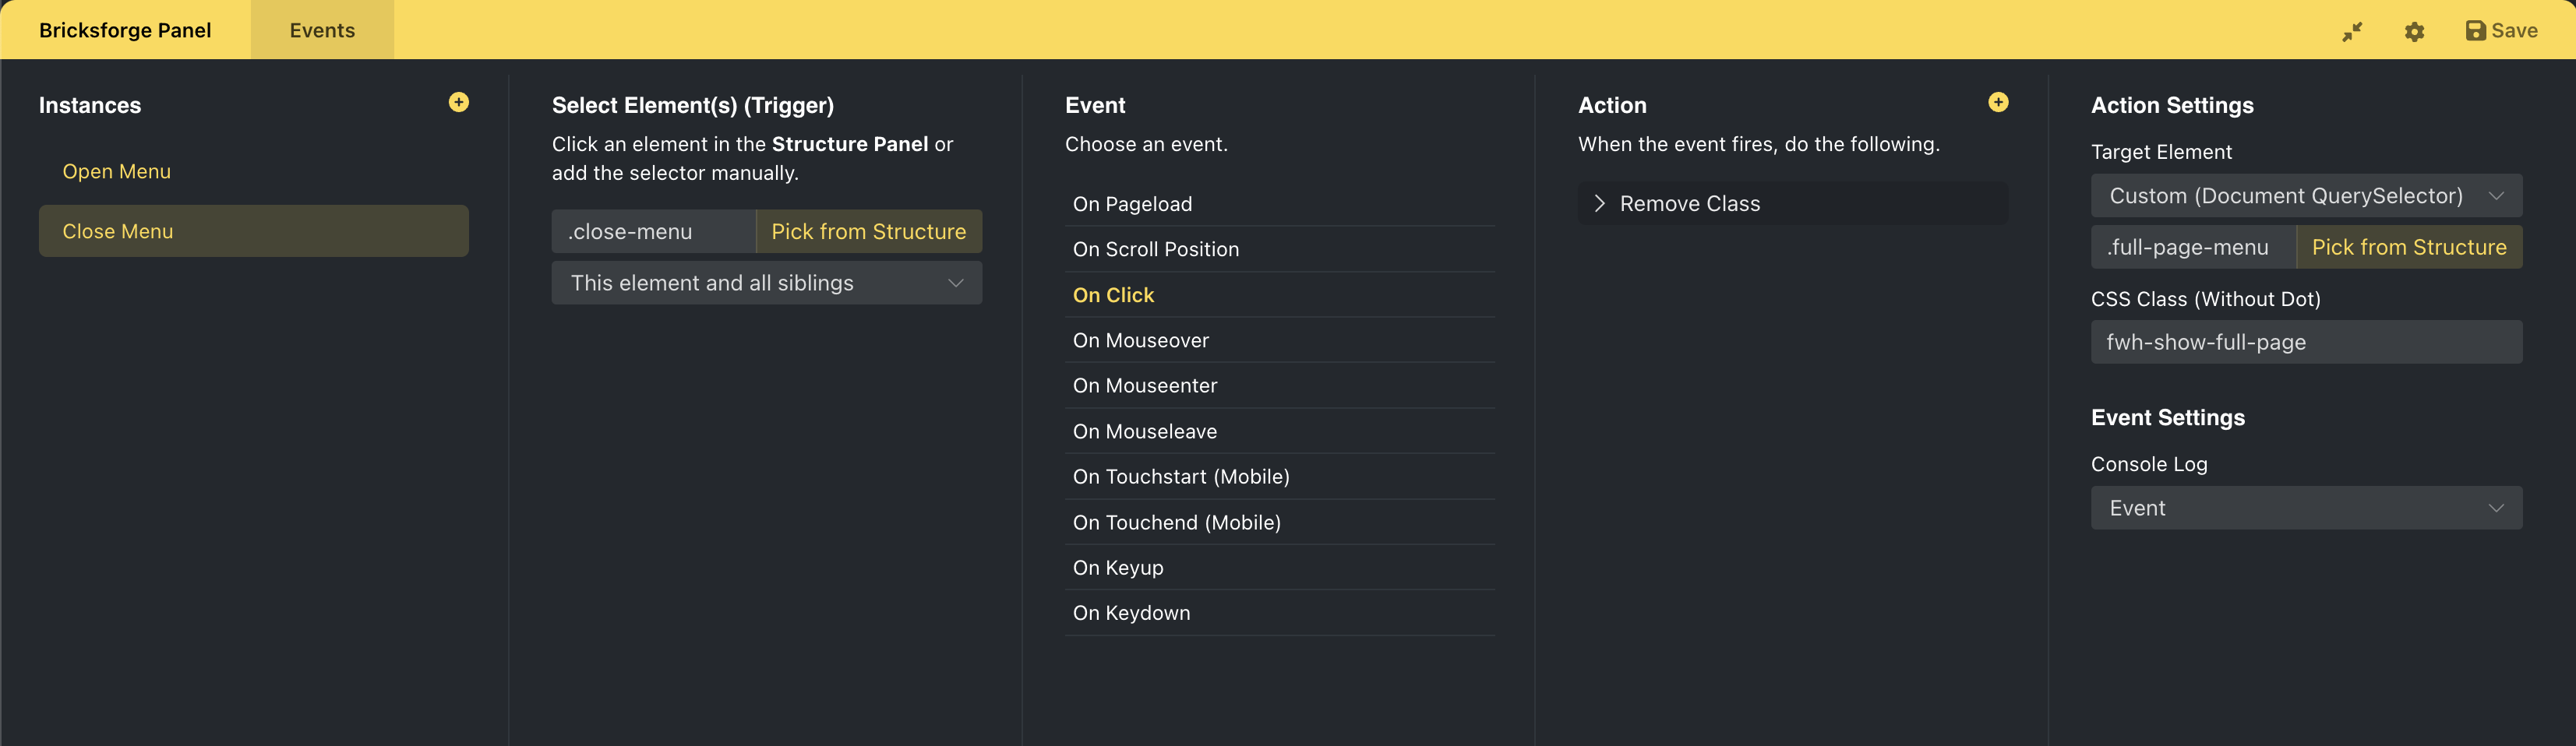Open the Console Log Event dropdown

[x=2305, y=508]
